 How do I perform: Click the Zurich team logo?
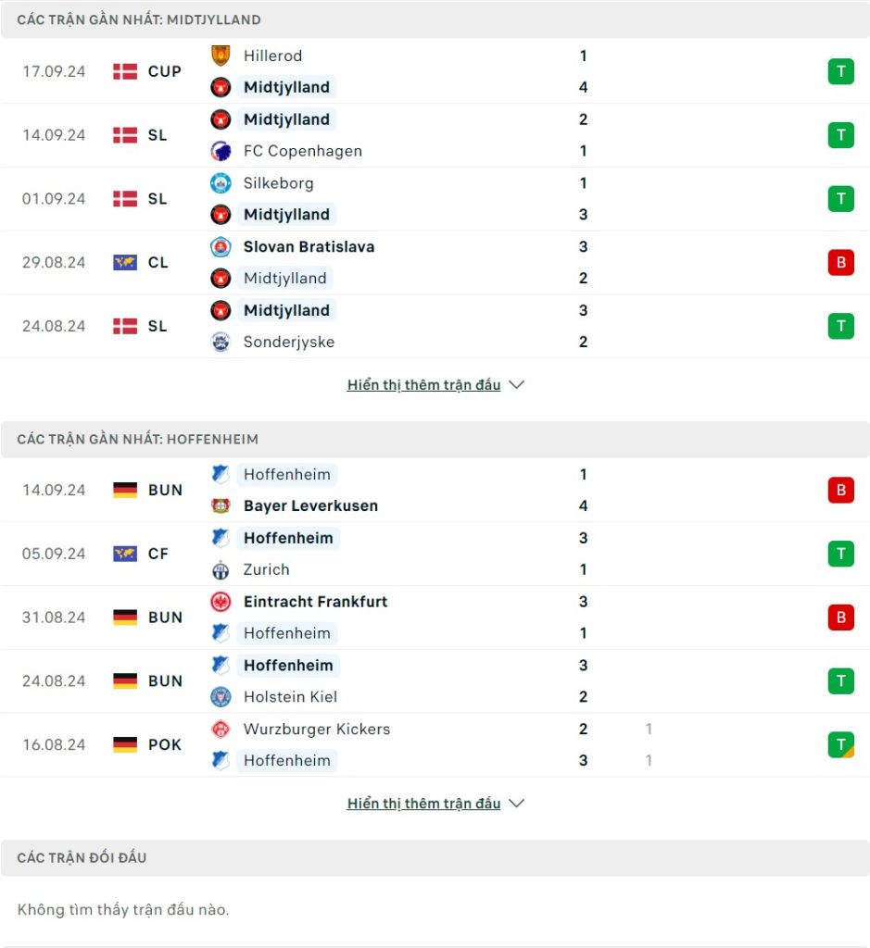click(221, 569)
